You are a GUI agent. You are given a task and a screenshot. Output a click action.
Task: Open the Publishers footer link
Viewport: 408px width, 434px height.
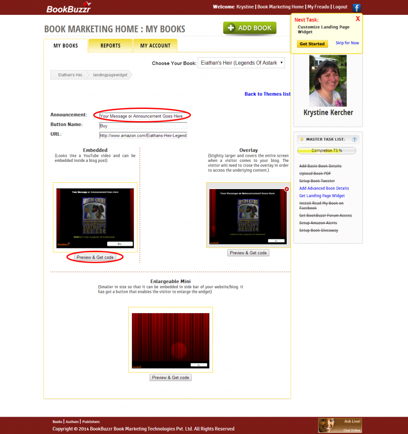click(x=91, y=422)
